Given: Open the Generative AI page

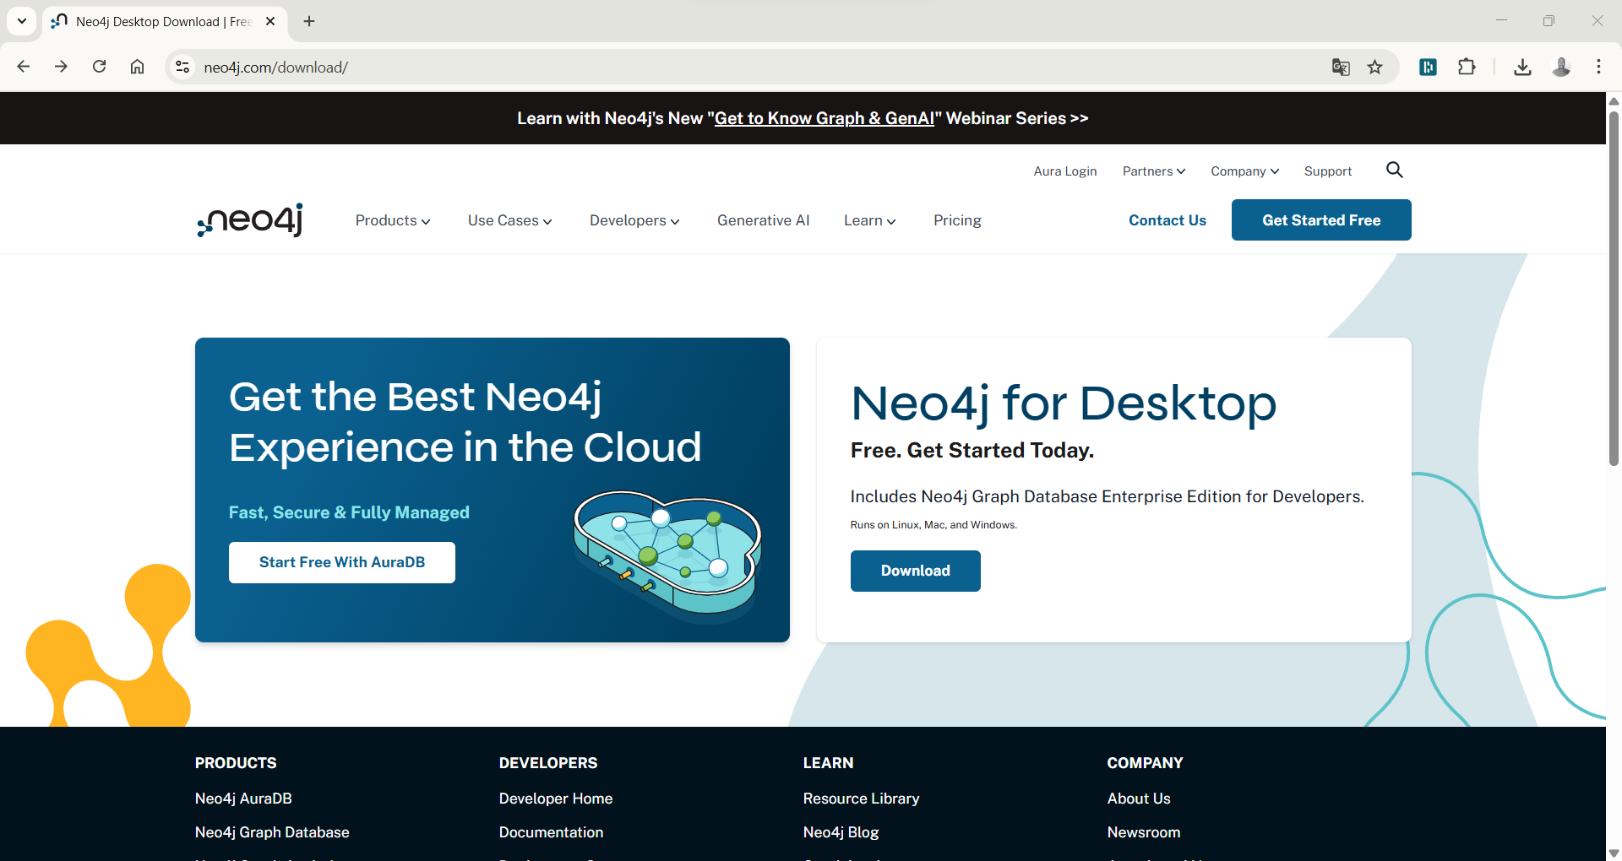Looking at the screenshot, I should point(763,220).
